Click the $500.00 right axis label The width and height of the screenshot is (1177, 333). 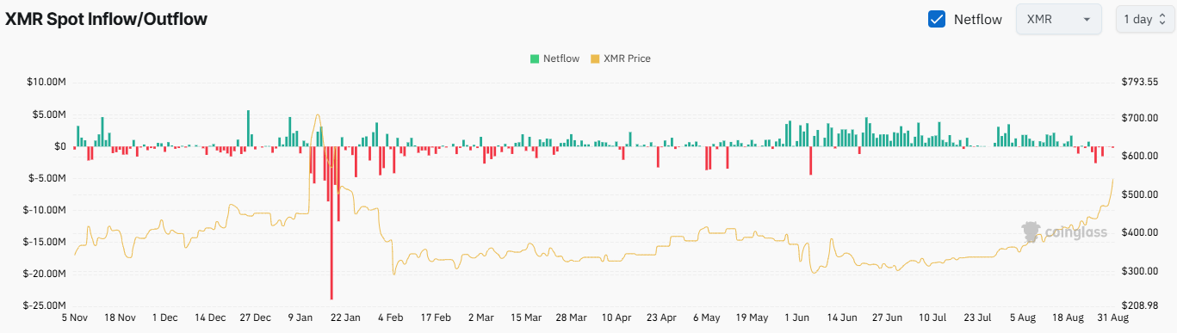pyautogui.click(x=1139, y=194)
